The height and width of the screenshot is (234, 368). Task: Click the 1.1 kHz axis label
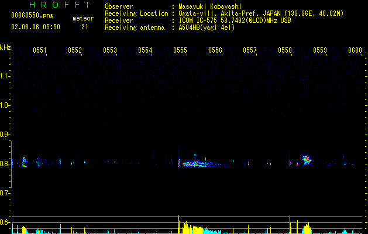(x=5, y=76)
